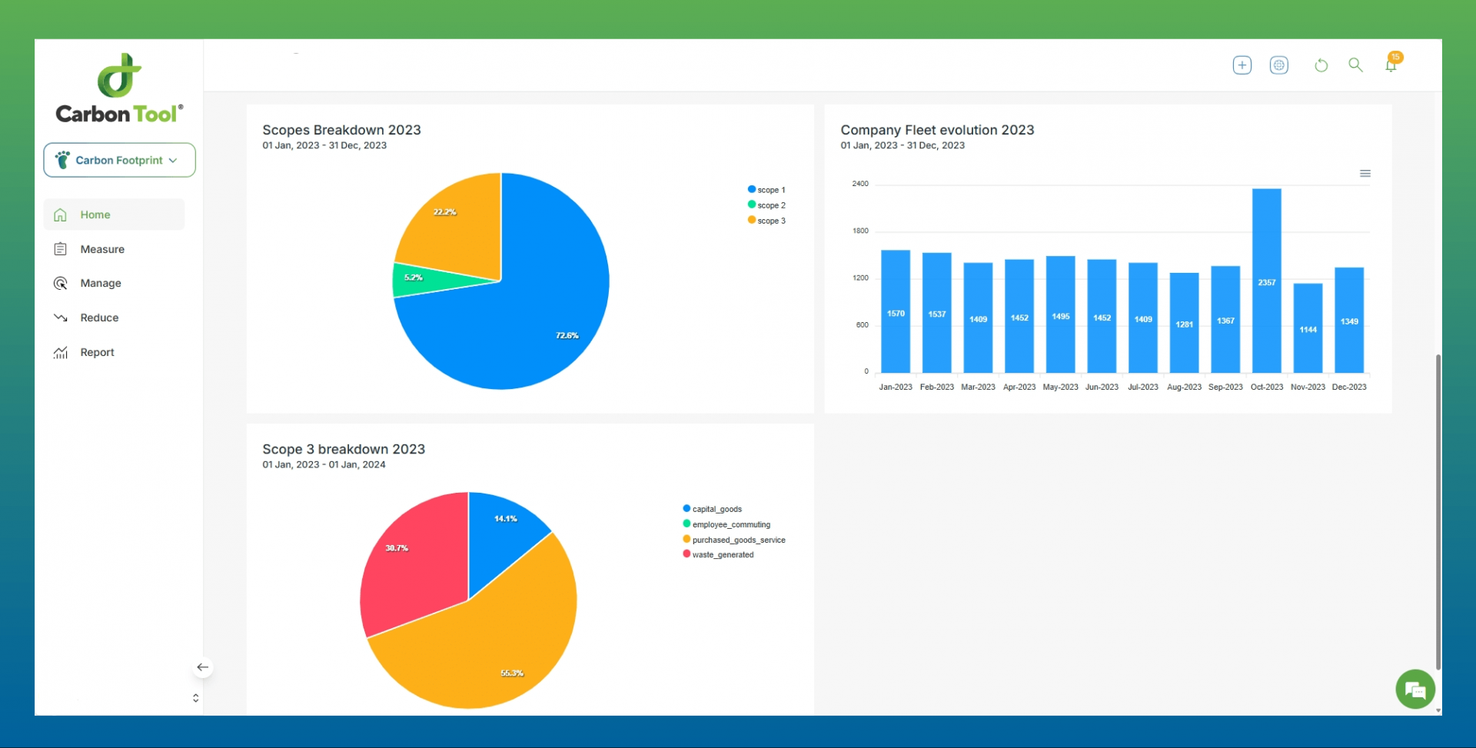1476x748 pixels.
Task: Click the refresh icon in top bar
Action: click(x=1321, y=65)
